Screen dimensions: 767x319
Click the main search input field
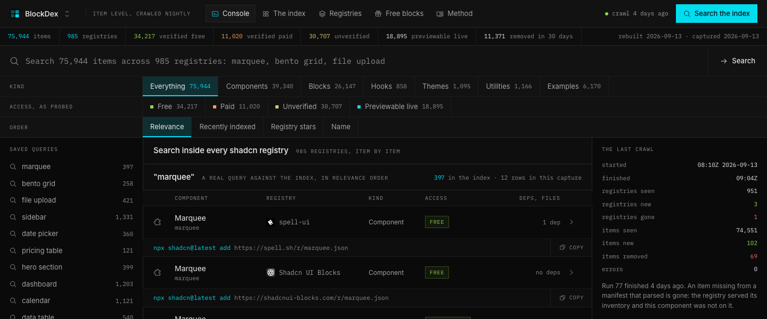coord(354,61)
